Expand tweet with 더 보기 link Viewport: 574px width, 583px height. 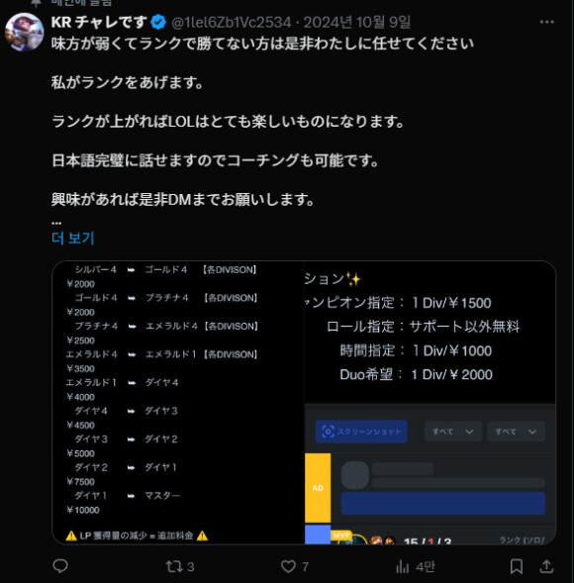(73, 238)
